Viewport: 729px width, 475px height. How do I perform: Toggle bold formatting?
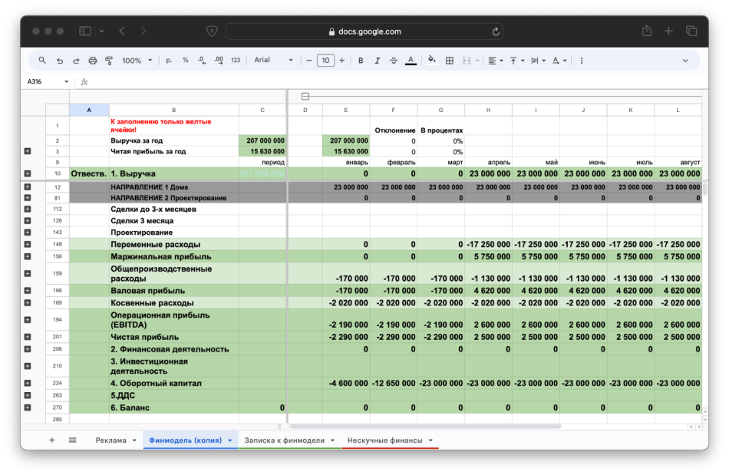[361, 61]
